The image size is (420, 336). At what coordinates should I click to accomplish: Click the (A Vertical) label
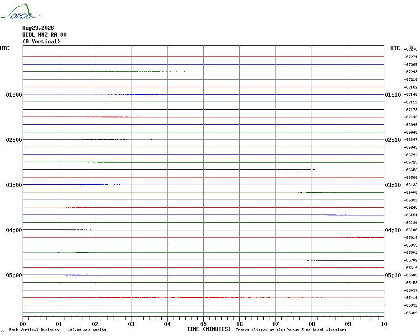(41, 41)
